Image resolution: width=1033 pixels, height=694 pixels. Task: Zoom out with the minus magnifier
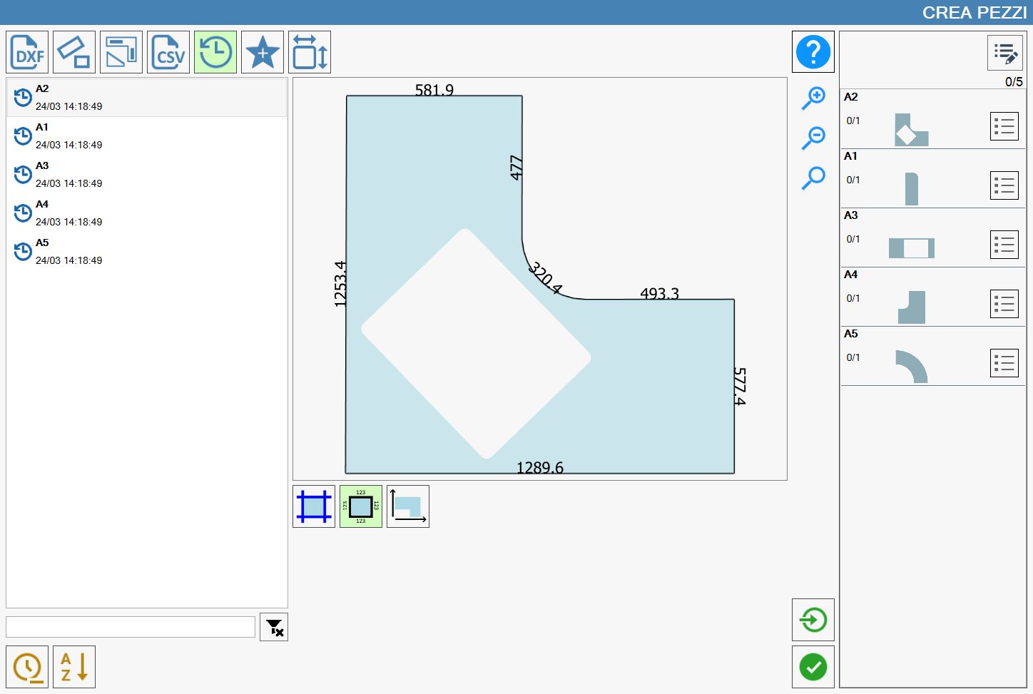coord(813,138)
